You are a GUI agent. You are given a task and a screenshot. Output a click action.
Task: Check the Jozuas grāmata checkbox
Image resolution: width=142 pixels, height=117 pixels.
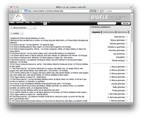point(126,84)
